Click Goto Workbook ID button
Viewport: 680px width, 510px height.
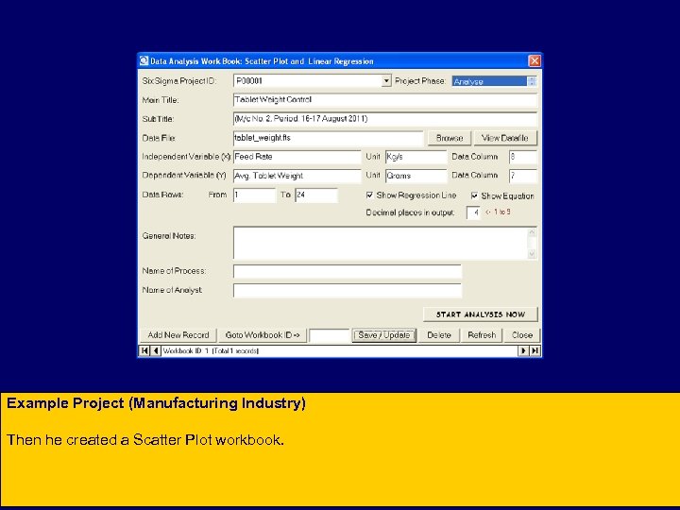click(x=263, y=334)
